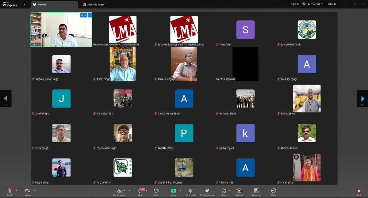Open the Transcript panel

click(256, 192)
